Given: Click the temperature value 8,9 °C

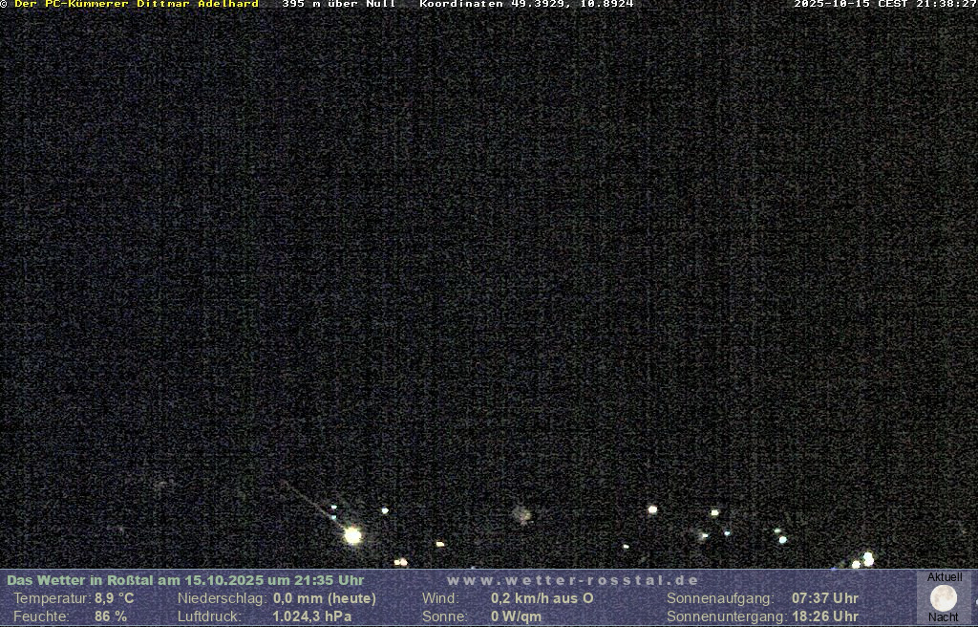Looking at the screenshot, I should [x=114, y=598].
